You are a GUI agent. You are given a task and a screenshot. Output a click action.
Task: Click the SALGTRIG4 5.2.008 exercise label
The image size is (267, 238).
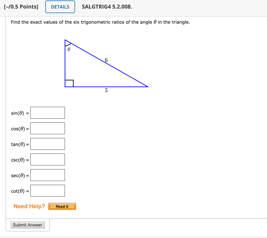[x=106, y=7]
